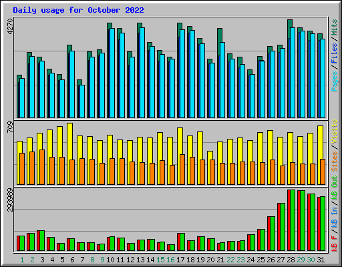Click the green hits bar for day 21
The width and height of the screenshot is (342, 267).
tap(220, 35)
